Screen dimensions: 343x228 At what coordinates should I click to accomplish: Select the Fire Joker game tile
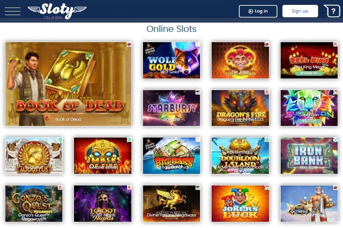click(x=240, y=60)
